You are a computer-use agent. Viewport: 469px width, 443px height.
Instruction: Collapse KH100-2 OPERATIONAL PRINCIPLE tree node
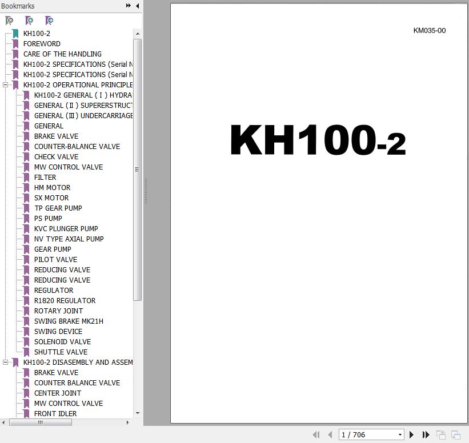[x=5, y=85]
